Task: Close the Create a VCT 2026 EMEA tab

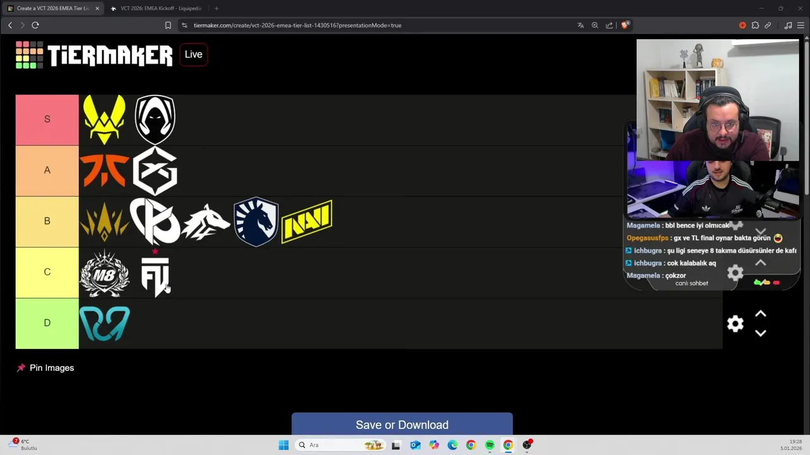Action: (x=97, y=8)
